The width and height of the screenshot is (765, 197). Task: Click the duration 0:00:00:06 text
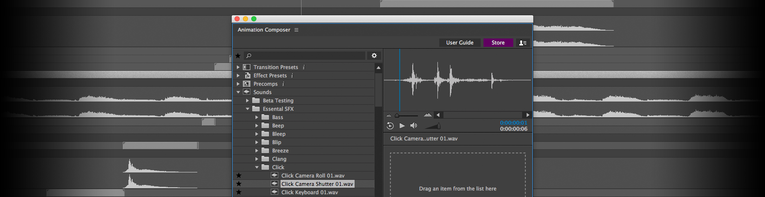(514, 129)
